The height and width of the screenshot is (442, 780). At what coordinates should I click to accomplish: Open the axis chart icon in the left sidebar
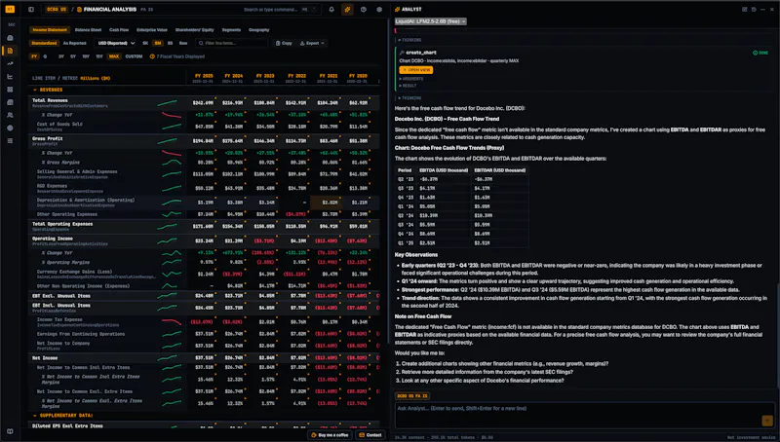[10, 77]
